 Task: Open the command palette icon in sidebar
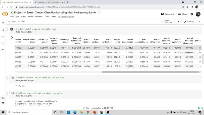[3, 98]
